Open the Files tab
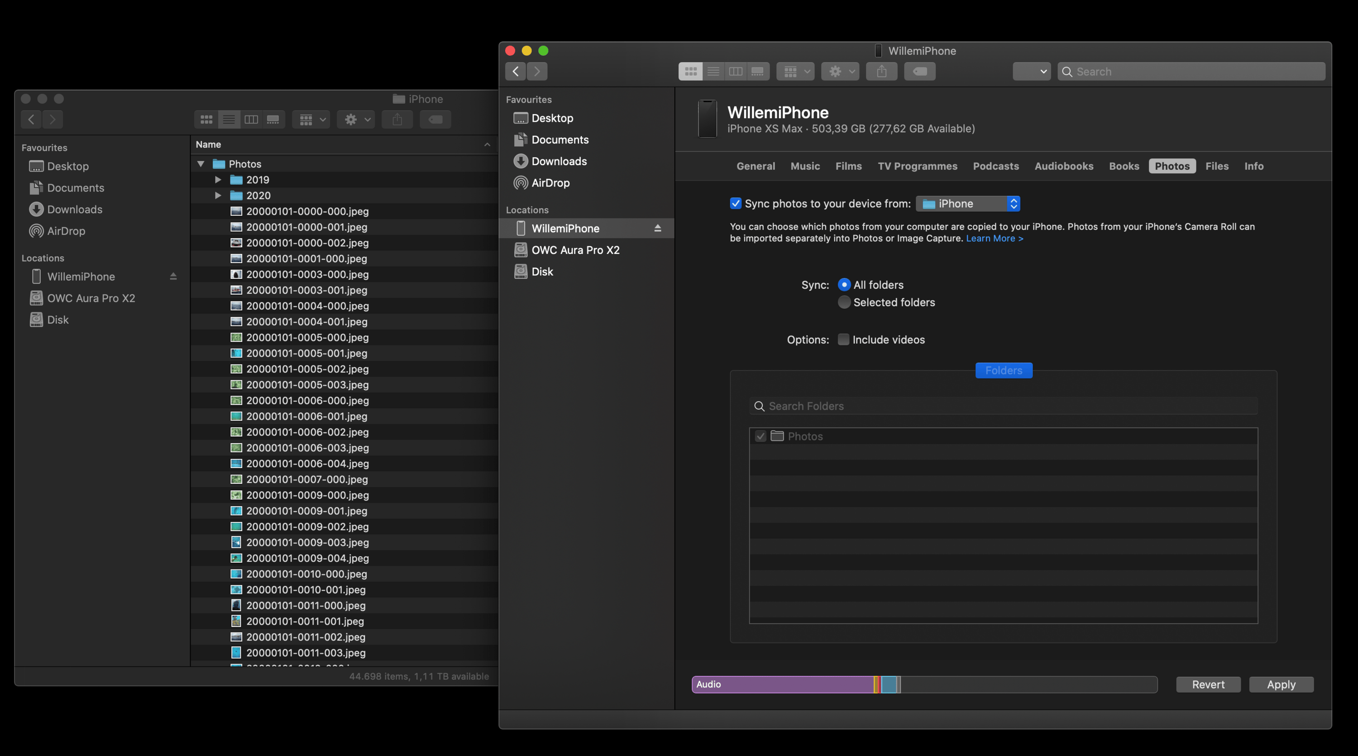This screenshot has width=1358, height=756. (1217, 166)
